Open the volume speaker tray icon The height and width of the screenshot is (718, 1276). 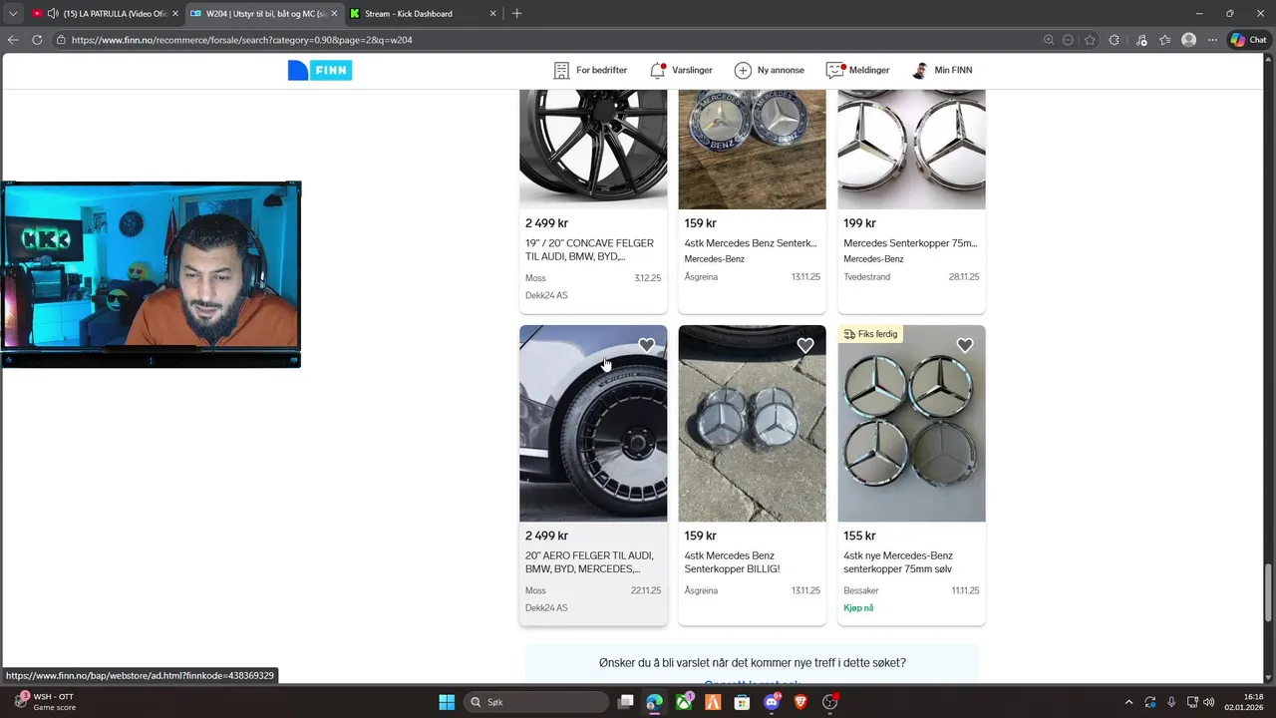(x=1209, y=702)
